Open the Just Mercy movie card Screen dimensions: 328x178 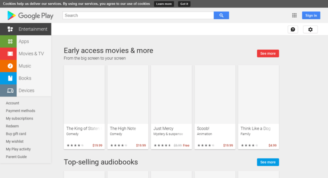click(x=171, y=107)
